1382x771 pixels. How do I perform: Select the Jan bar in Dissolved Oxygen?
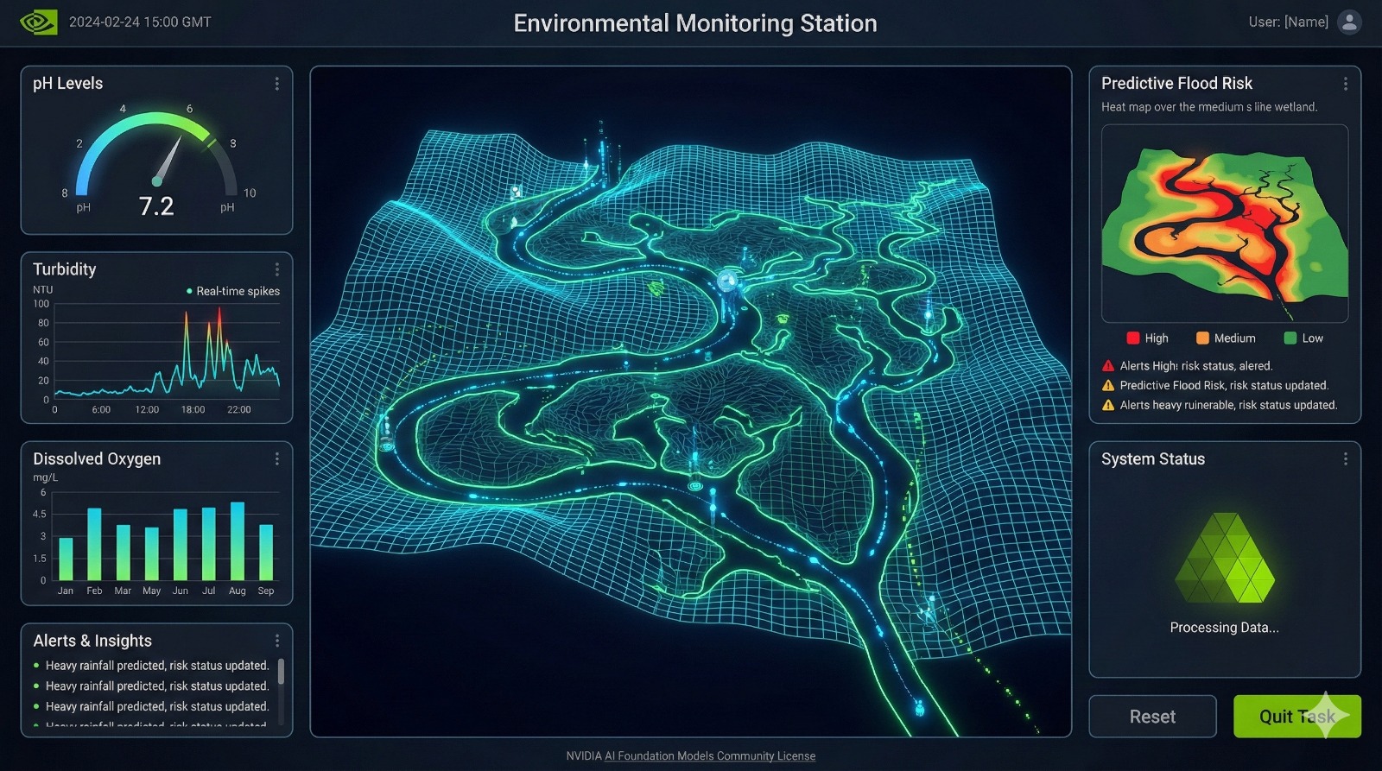[66, 559]
